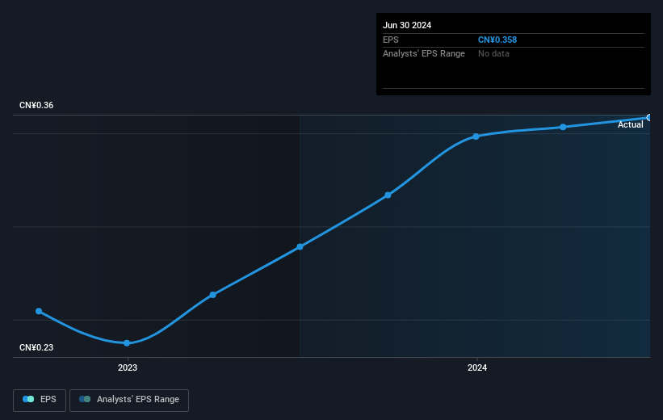663x420 pixels.
Task: Click the Actual label on chart
Action: pyautogui.click(x=631, y=124)
